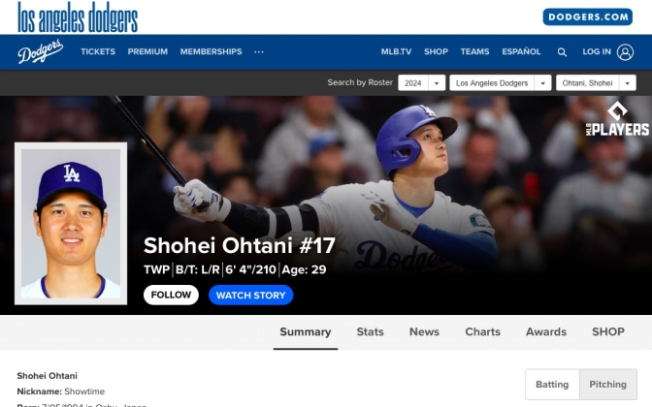Switch to Español
The image size is (652, 407).
[521, 51]
